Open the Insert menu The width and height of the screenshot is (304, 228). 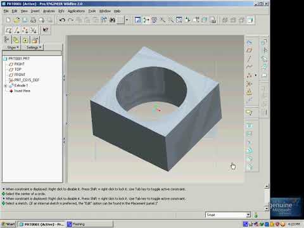click(x=35, y=11)
